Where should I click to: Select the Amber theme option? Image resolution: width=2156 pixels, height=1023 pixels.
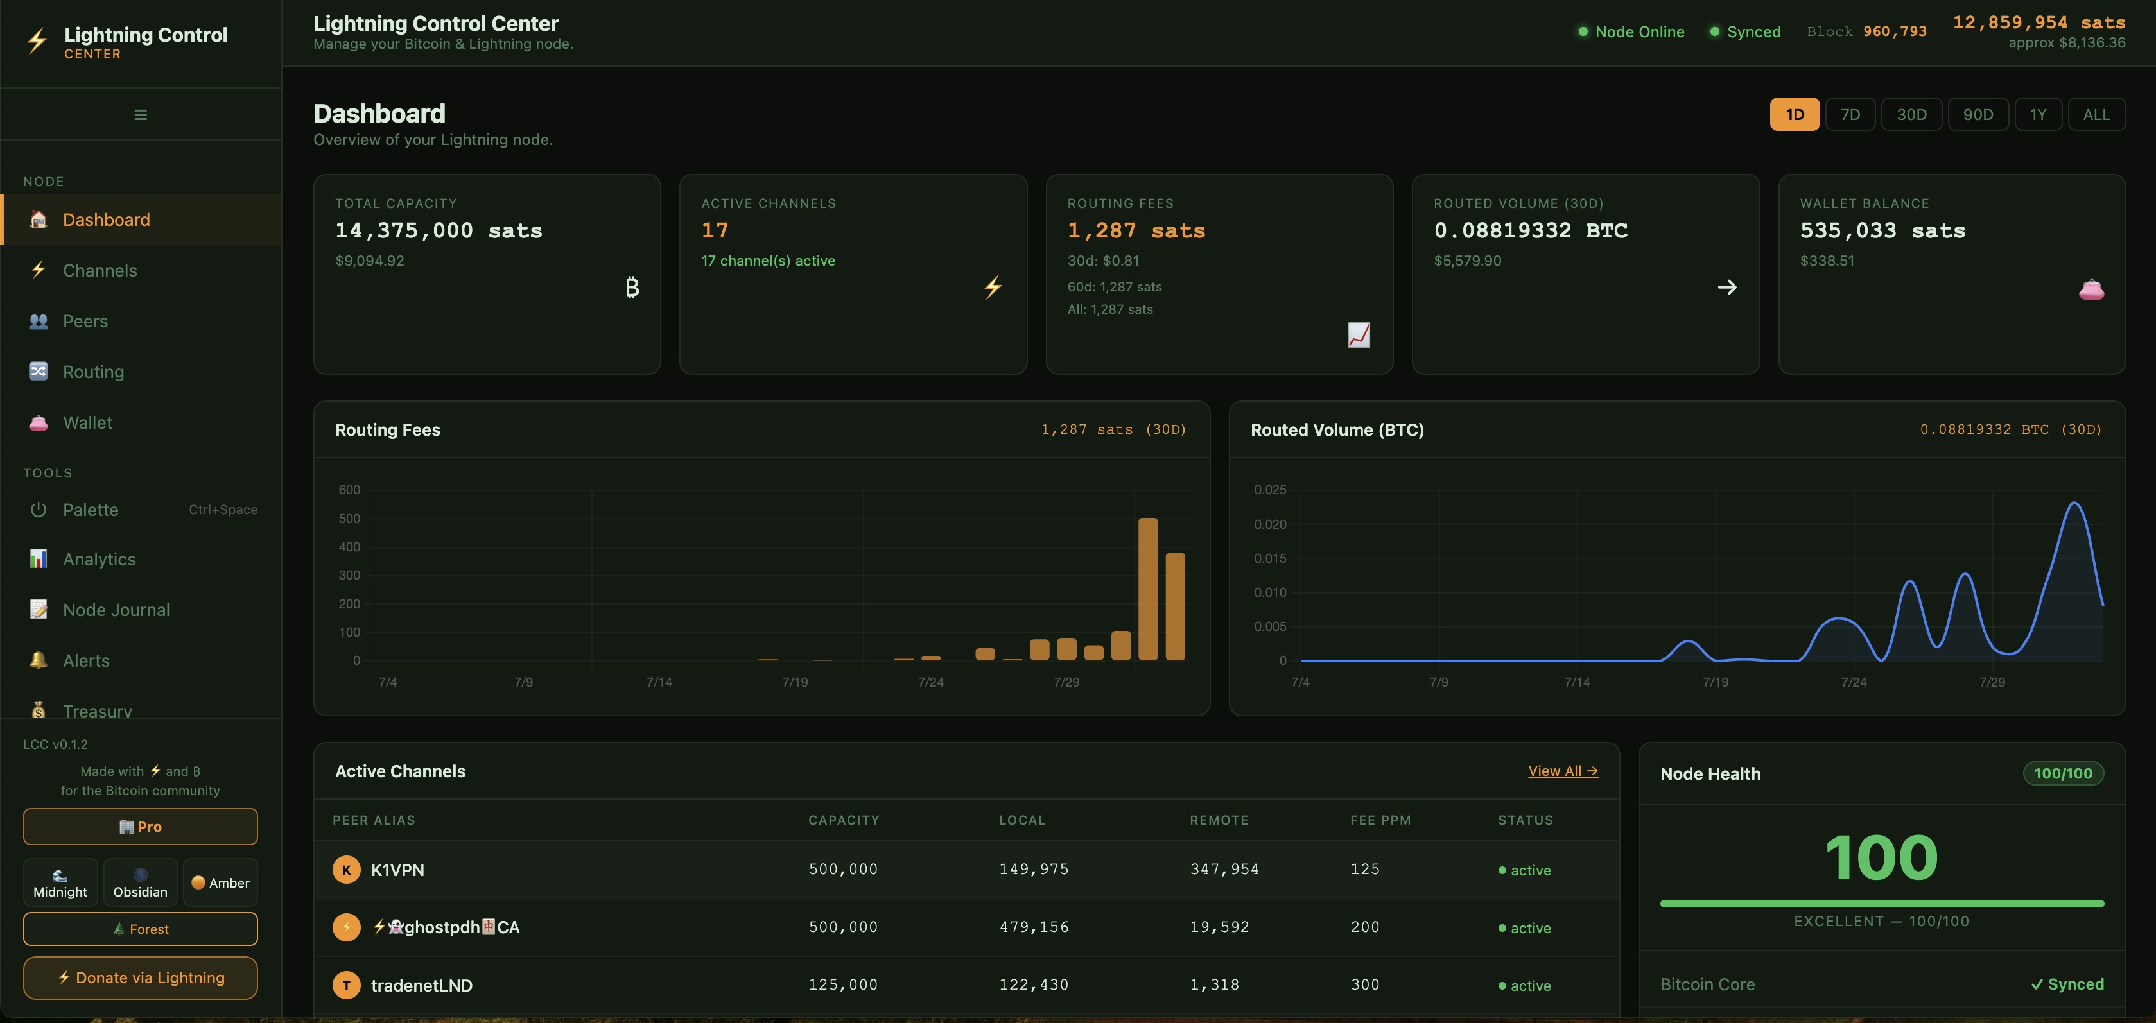point(220,882)
